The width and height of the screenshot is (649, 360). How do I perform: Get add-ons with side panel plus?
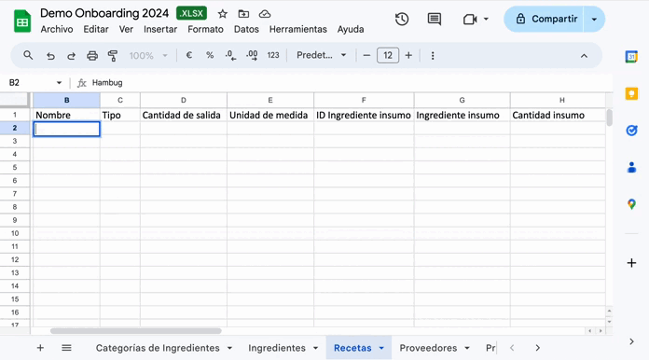tap(631, 263)
